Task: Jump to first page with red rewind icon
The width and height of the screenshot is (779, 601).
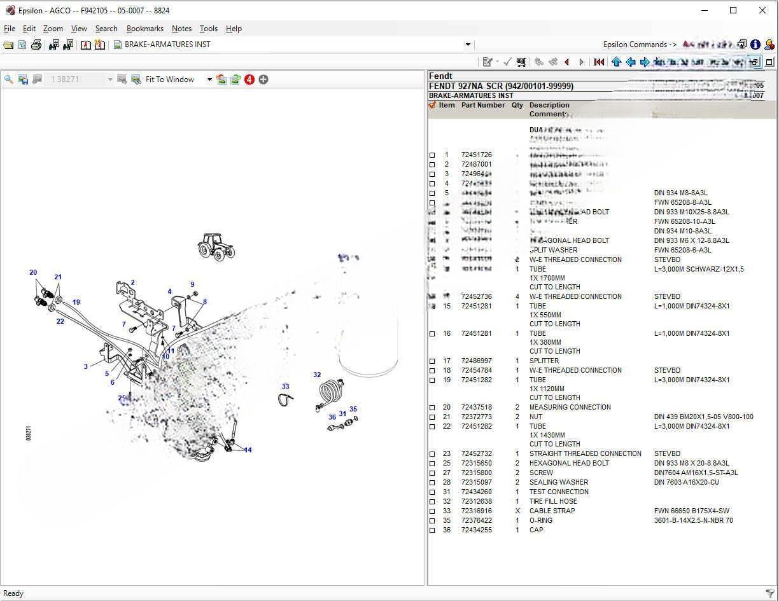Action: pos(599,62)
